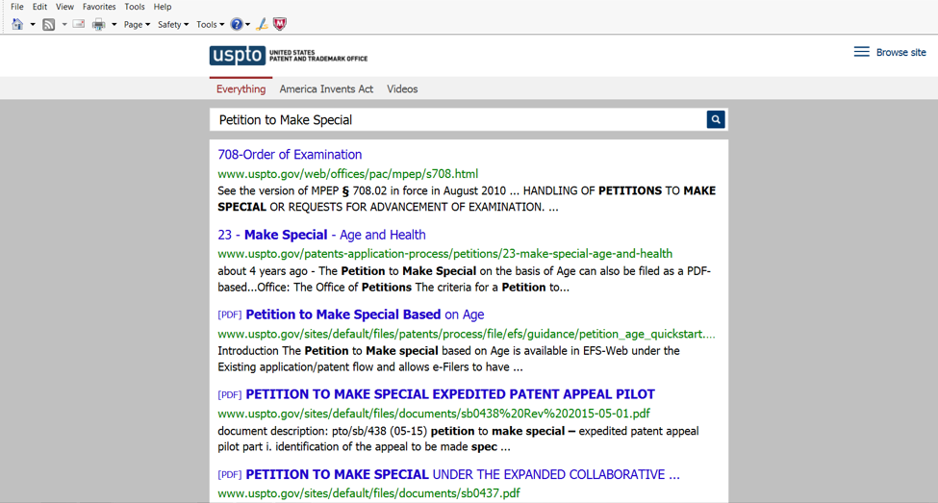
Task: Click the USPTO logo
Action: (x=289, y=56)
